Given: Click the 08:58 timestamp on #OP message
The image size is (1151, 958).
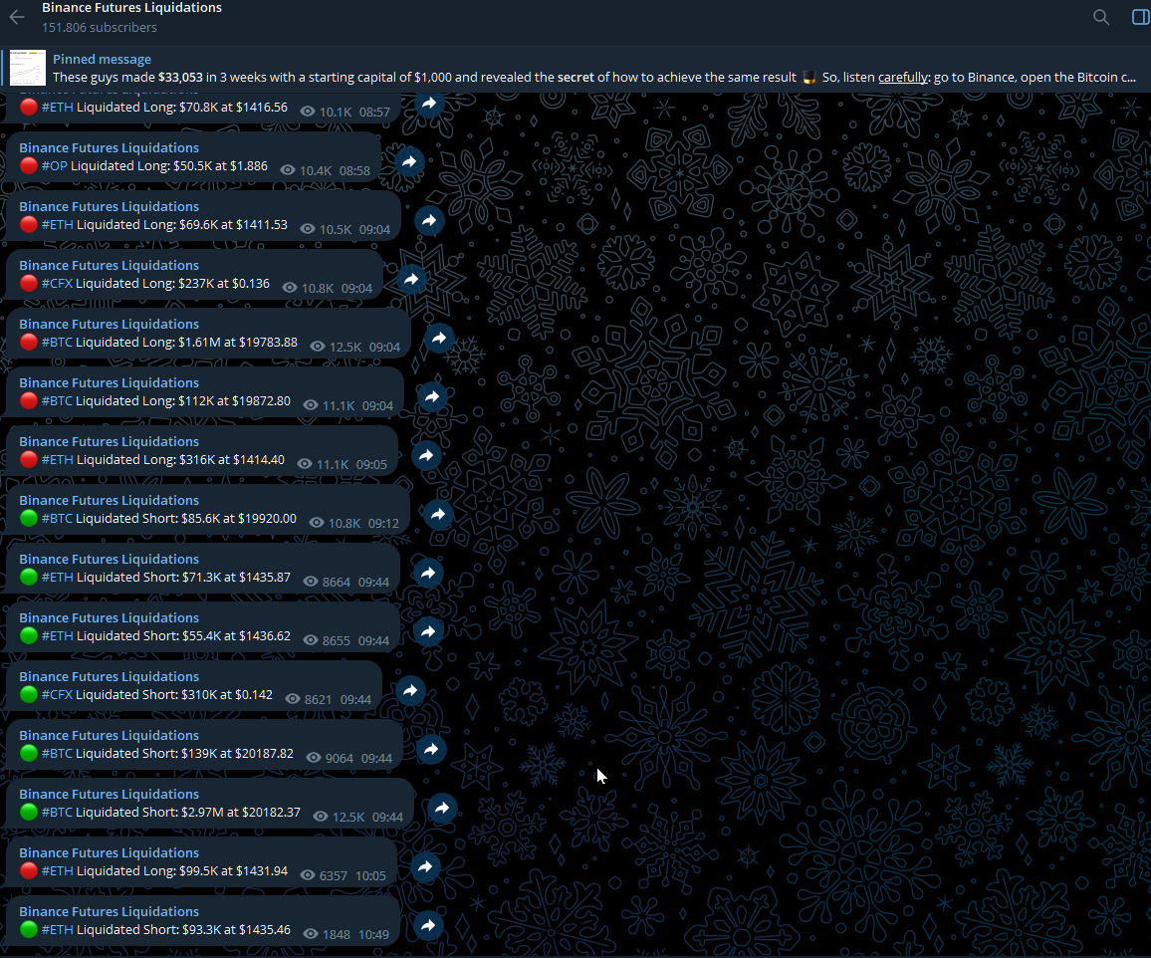Looking at the screenshot, I should [x=354, y=171].
